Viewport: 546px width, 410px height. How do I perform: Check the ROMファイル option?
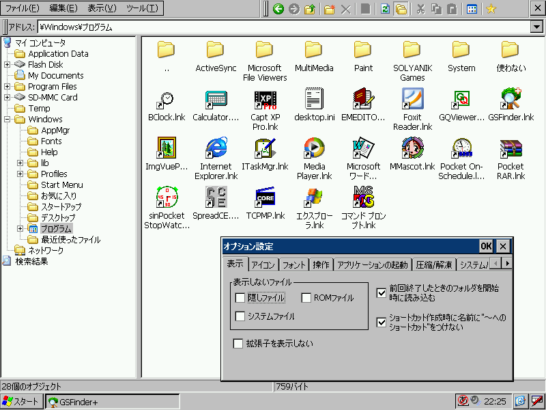[306, 298]
